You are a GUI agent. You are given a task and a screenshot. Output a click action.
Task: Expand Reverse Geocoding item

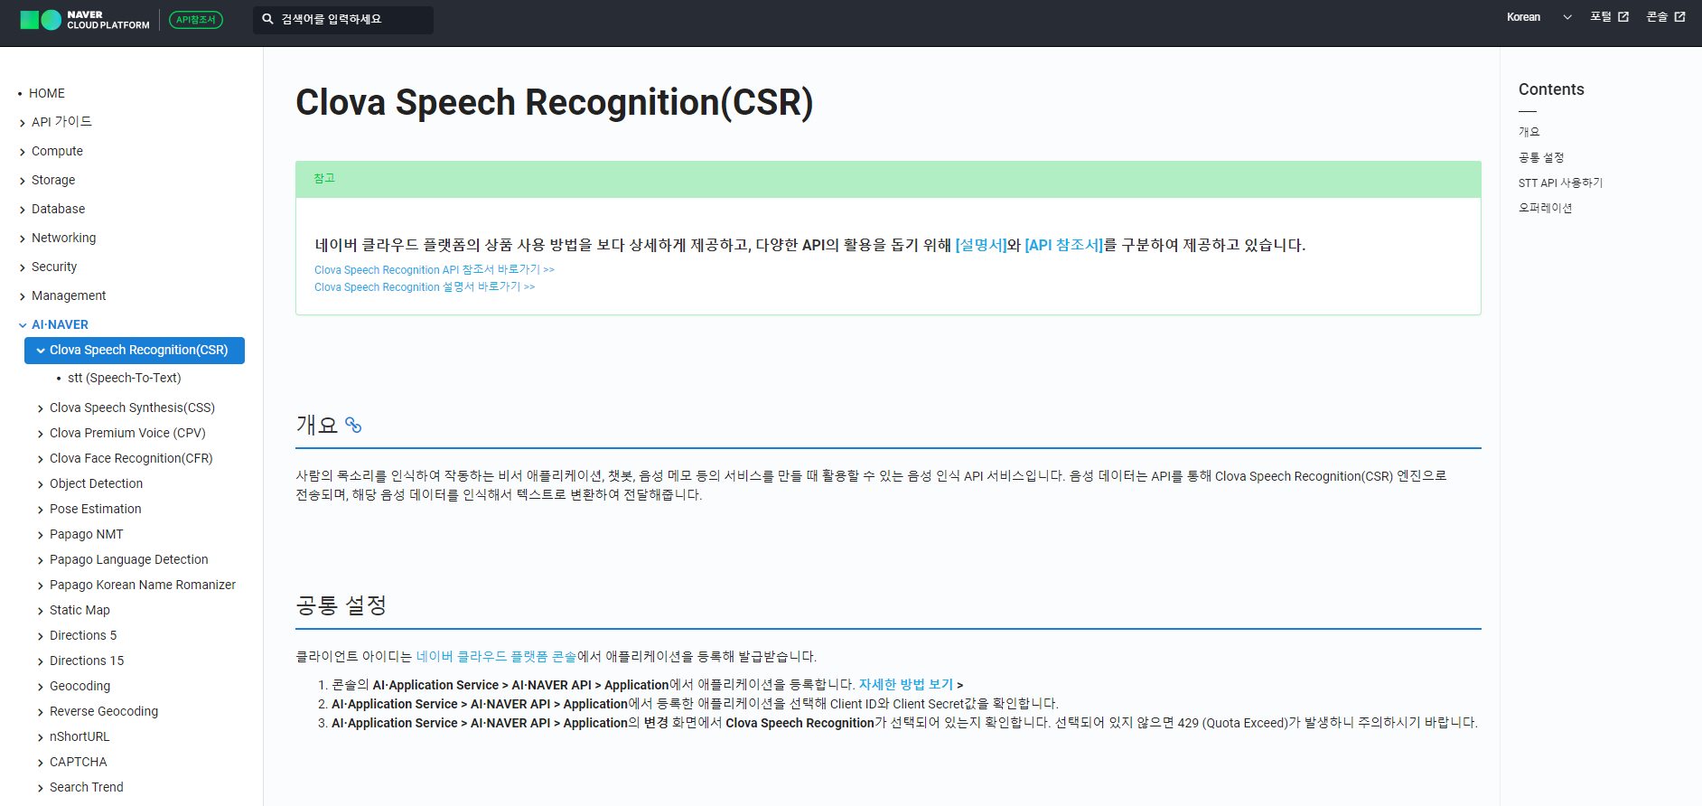click(104, 711)
